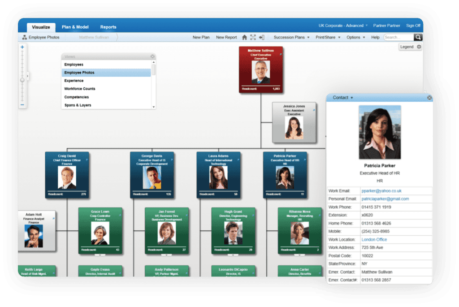Switch to the Plan & Model tab

75,27
